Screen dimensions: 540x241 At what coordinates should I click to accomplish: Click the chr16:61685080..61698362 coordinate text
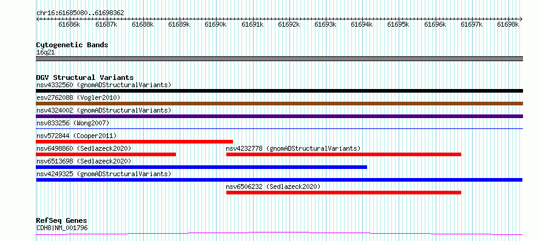(80, 13)
